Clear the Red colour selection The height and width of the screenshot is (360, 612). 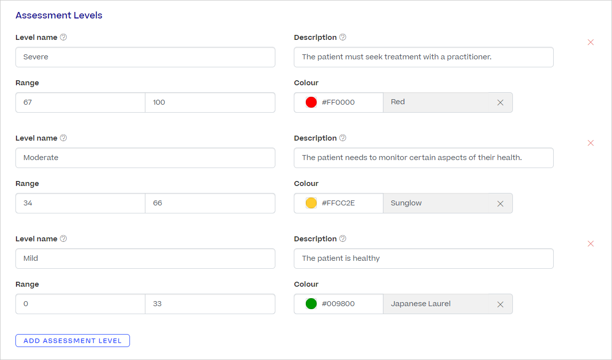pos(500,103)
